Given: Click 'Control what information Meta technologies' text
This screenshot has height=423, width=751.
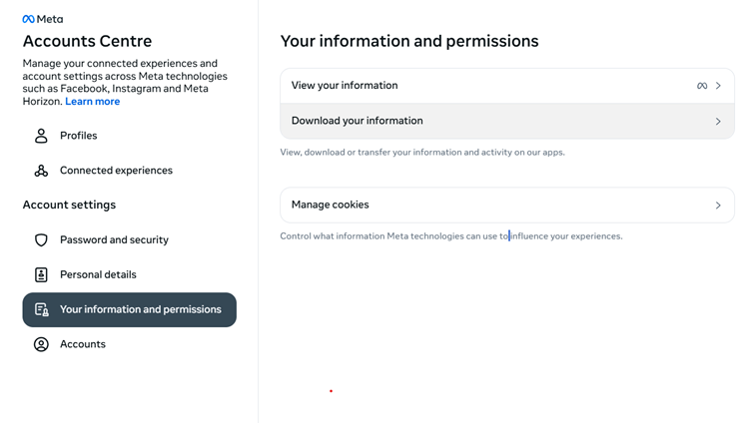Looking at the screenshot, I should (451, 235).
